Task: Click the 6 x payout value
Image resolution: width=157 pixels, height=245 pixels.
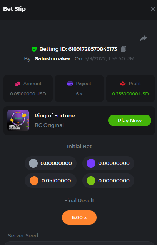Action: 79,94
